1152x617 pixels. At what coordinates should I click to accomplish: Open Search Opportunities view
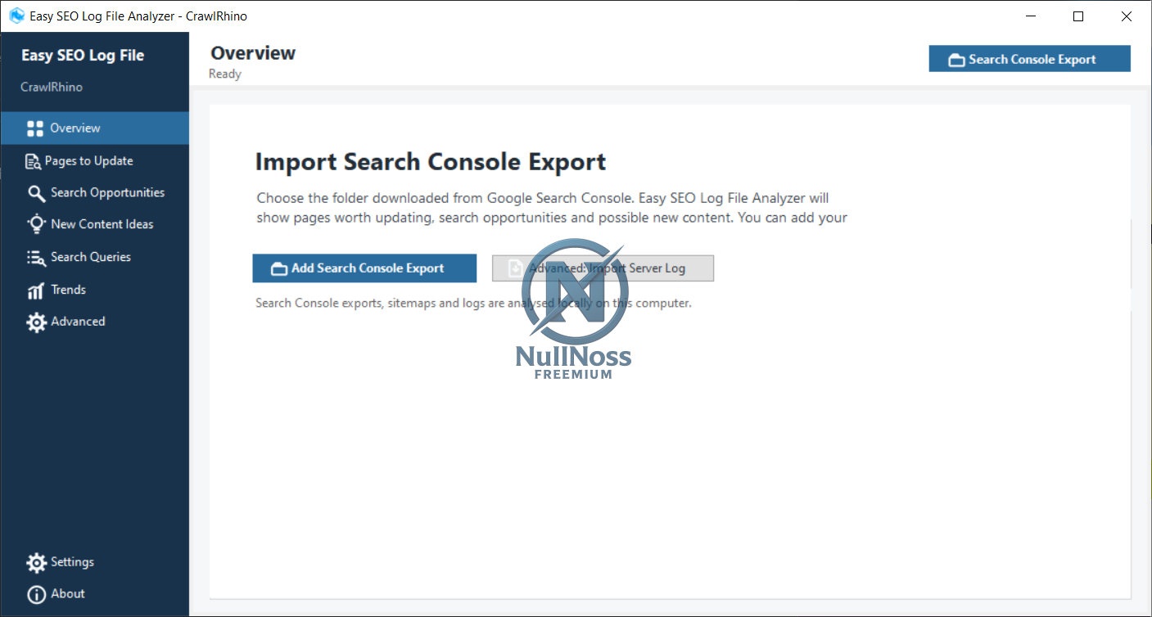click(94, 193)
